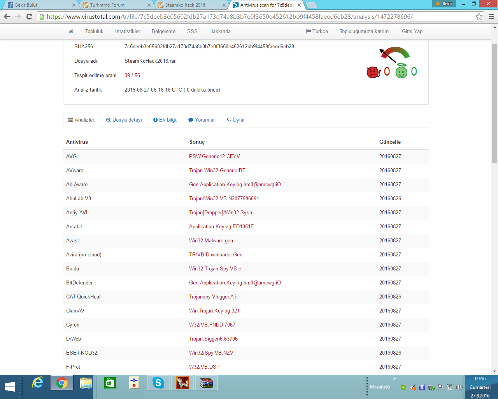Close the Turkmmo Forum tab
Image resolution: width=498 pixels, height=399 pixels.
(x=149, y=5)
